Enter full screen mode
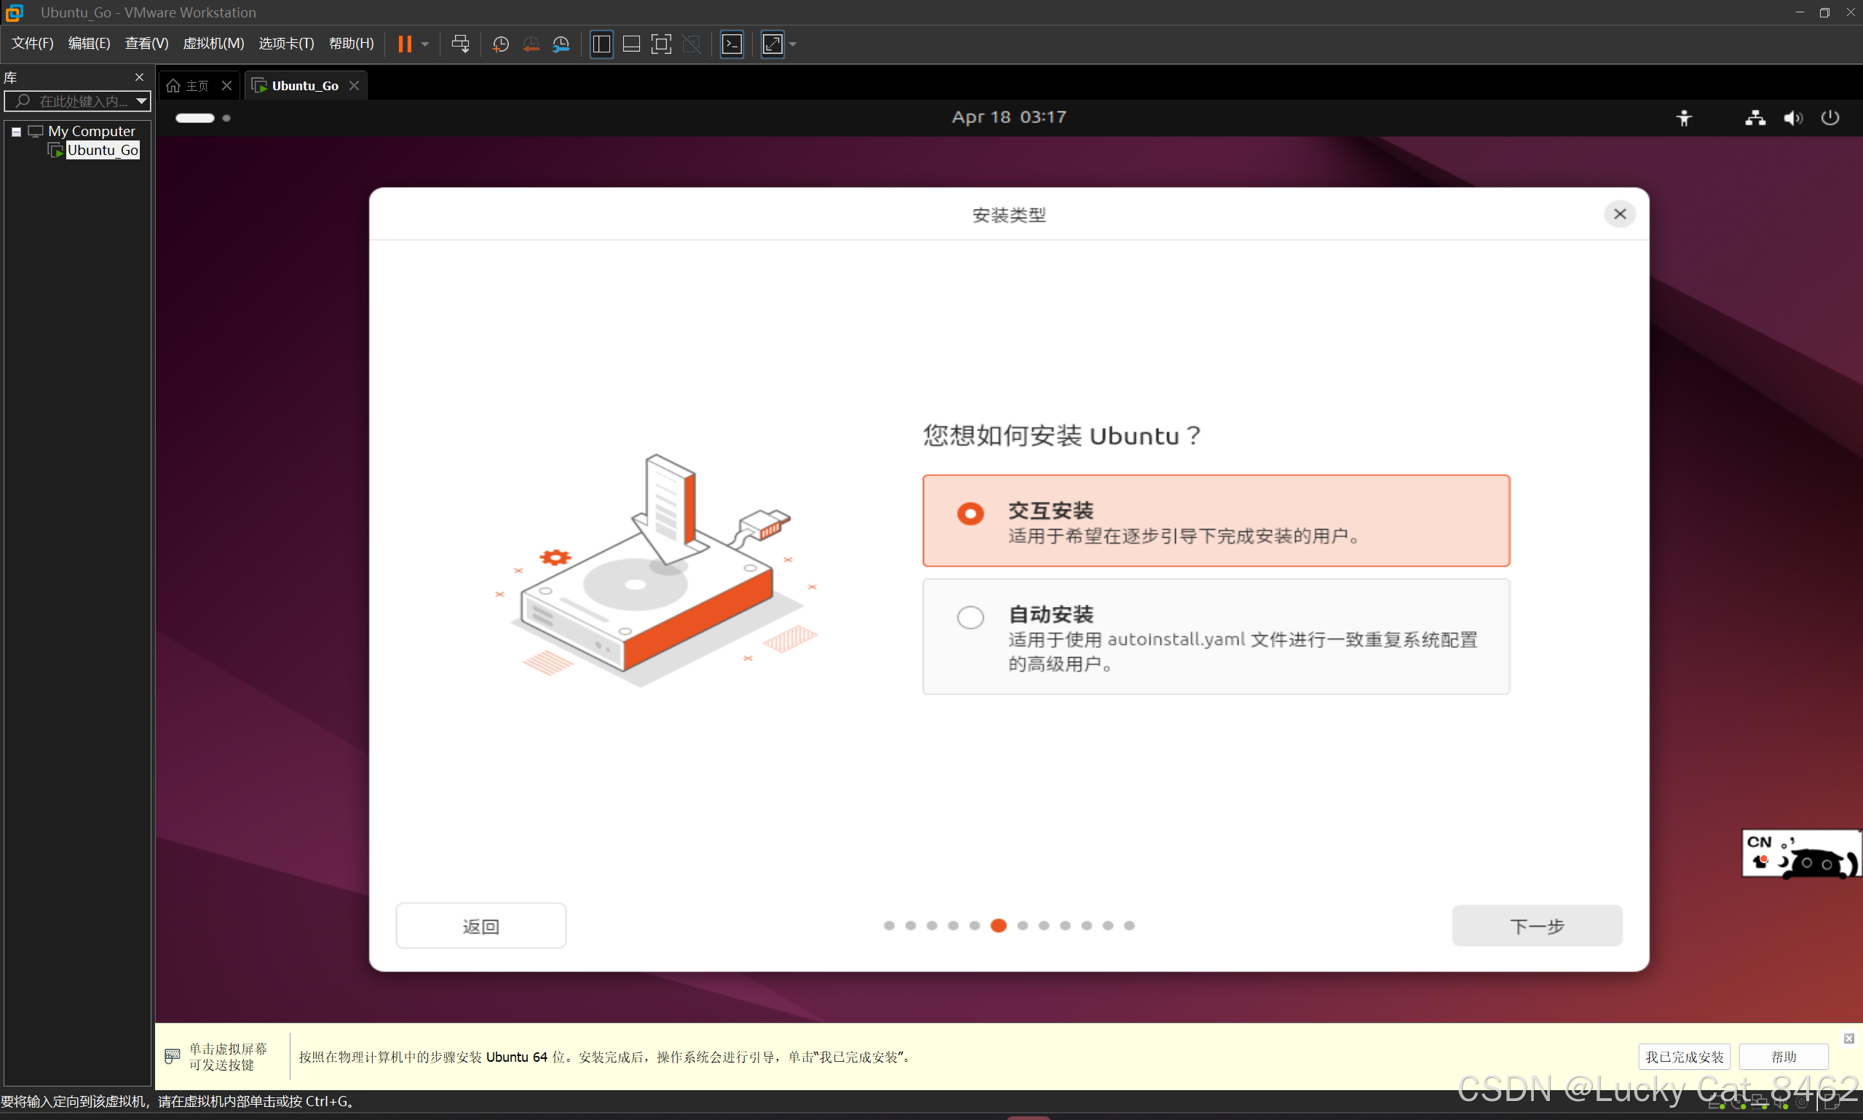 point(660,44)
